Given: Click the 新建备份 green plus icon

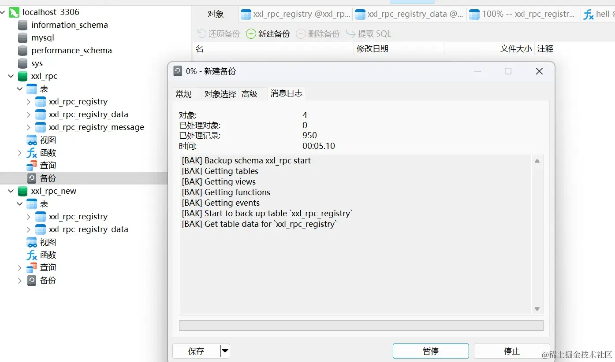Looking at the screenshot, I should (251, 33).
